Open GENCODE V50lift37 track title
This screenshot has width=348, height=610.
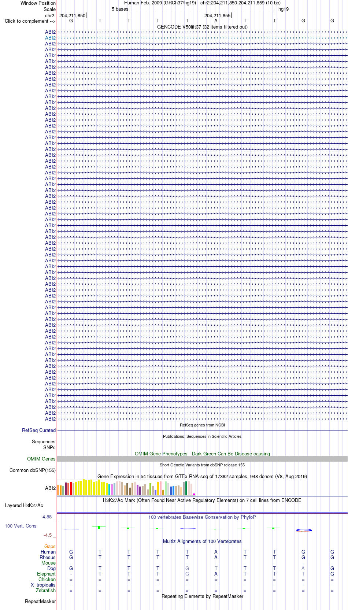(202, 27)
